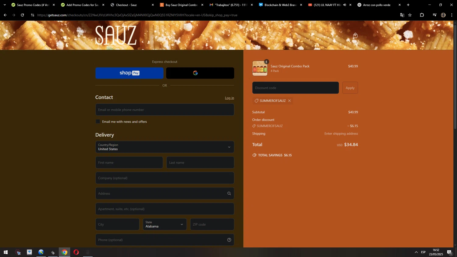The image size is (457, 257).
Task: Click the Sauz Original Combo Pack title
Action: click(x=290, y=66)
